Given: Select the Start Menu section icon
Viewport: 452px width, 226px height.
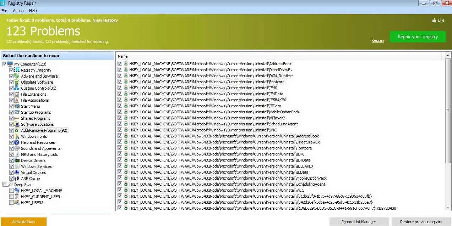Looking at the screenshot, I should click(16, 106).
